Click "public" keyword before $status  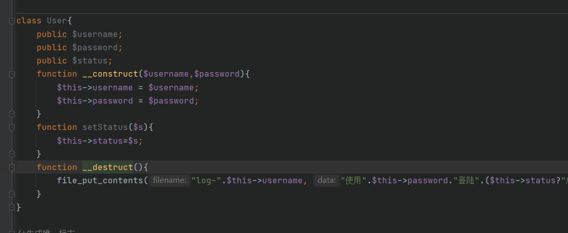[52, 60]
